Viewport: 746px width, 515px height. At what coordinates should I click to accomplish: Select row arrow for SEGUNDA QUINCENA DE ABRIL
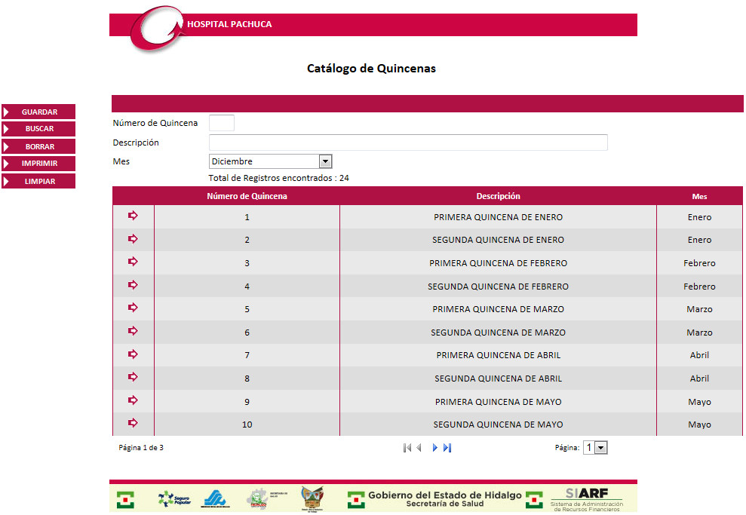point(133,377)
